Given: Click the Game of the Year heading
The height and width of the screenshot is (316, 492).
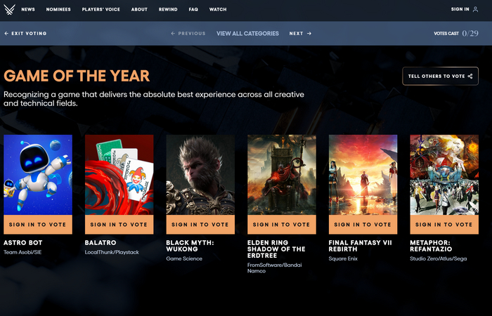Looking at the screenshot, I should tap(77, 76).
